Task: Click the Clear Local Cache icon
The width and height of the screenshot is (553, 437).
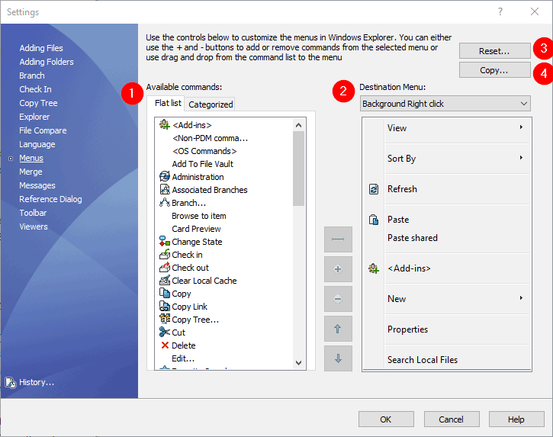Action: (x=165, y=281)
